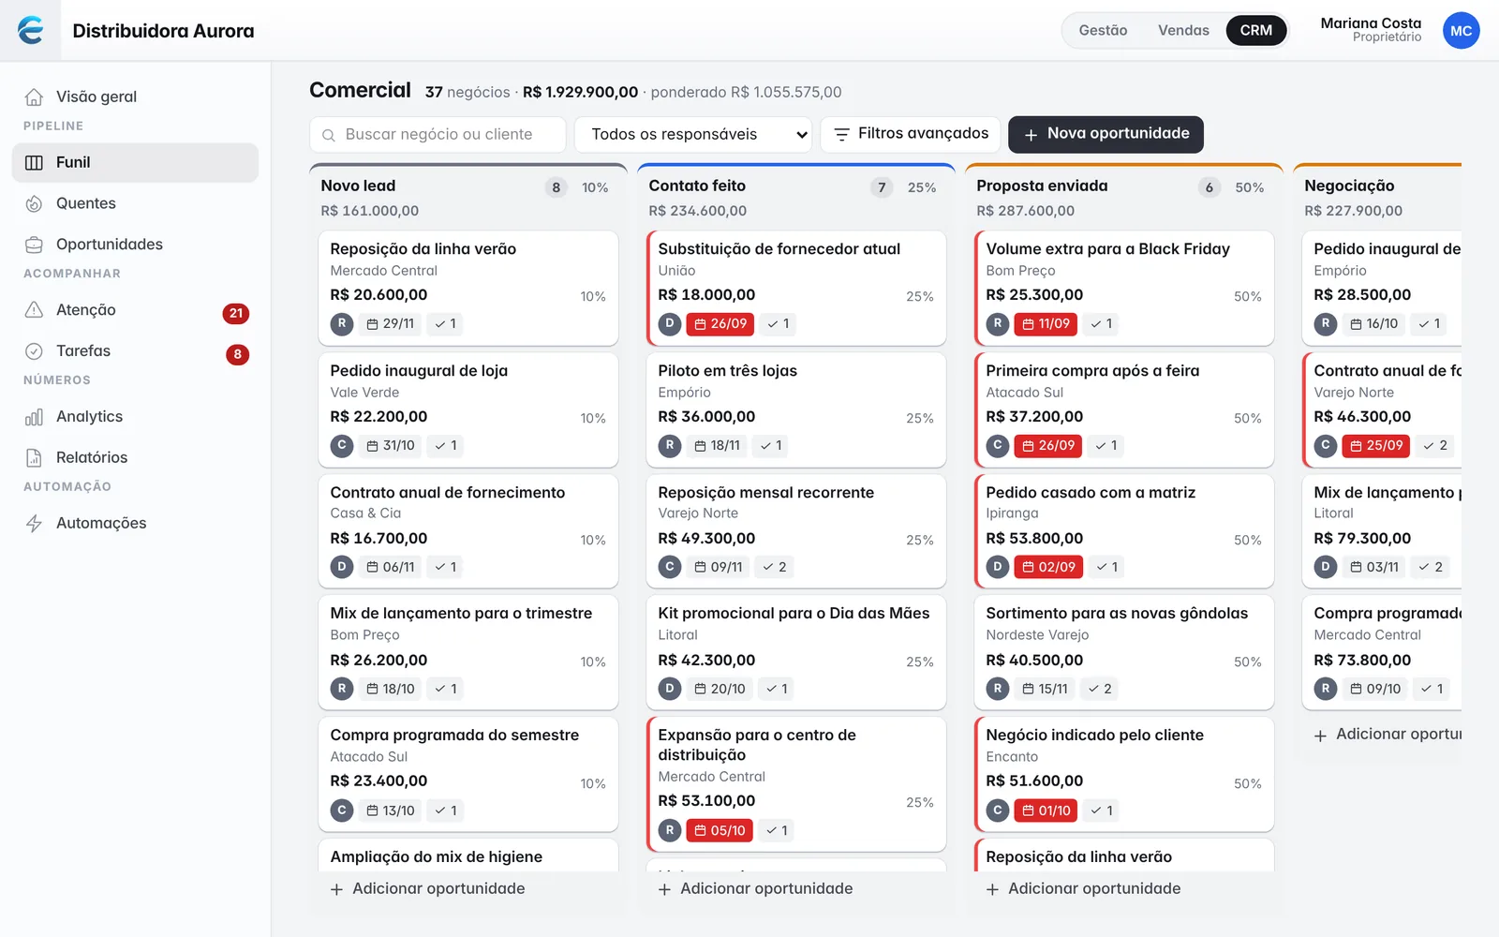
Task: Open Tarefas in the sidebar
Action: pos(135,351)
